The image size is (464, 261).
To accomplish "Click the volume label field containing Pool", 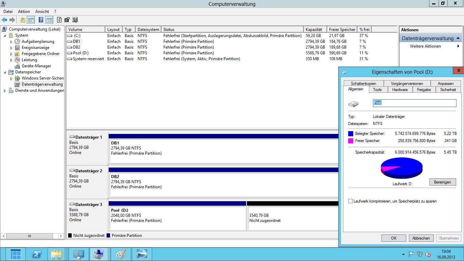I will (414, 103).
